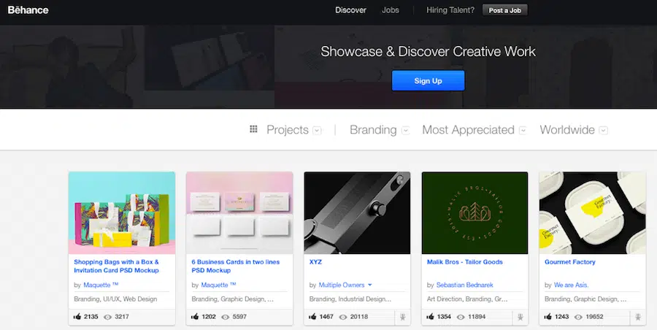This screenshot has width=657, height=330.
Task: Click the ribbon badge on Gourmet Factory card
Action: 637,318
